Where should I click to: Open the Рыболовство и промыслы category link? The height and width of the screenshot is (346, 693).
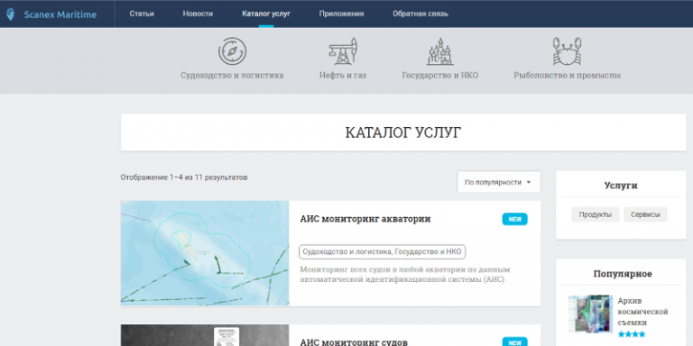click(567, 76)
